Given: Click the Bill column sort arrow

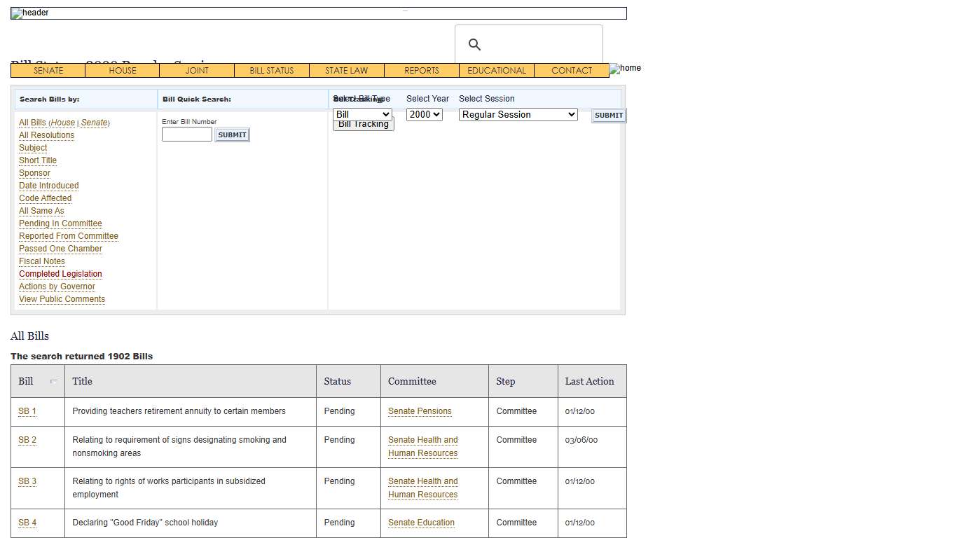Looking at the screenshot, I should coord(54,382).
